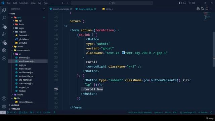Click the code minimap
215x121 pixels.
pyautogui.click(x=207, y=16)
